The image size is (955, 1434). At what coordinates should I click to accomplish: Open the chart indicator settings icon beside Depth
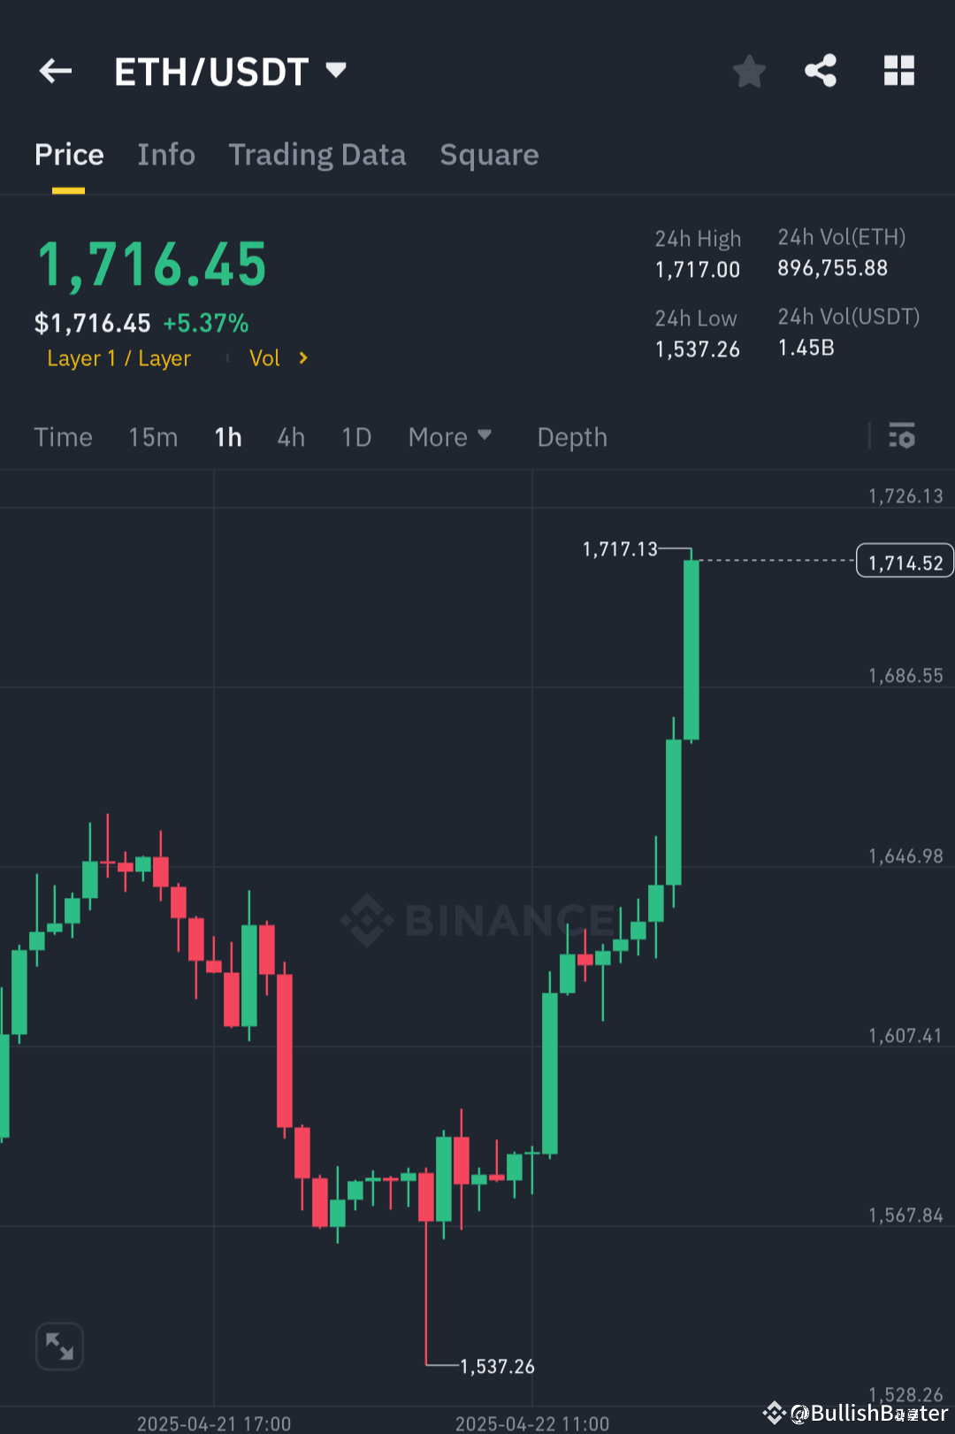(x=902, y=436)
